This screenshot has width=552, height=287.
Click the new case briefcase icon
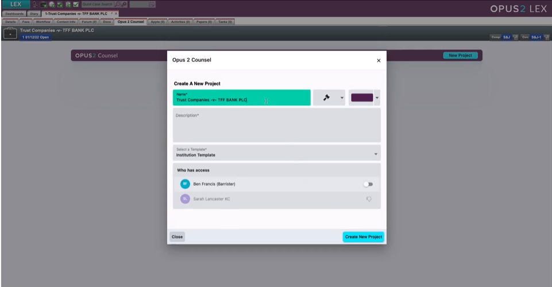[x=44, y=5]
